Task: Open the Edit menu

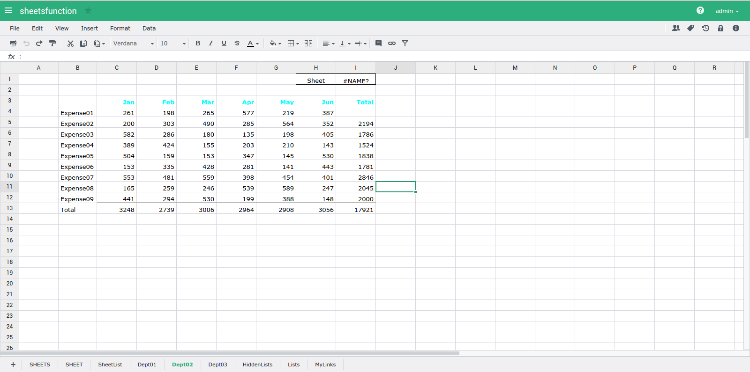Action: [37, 28]
